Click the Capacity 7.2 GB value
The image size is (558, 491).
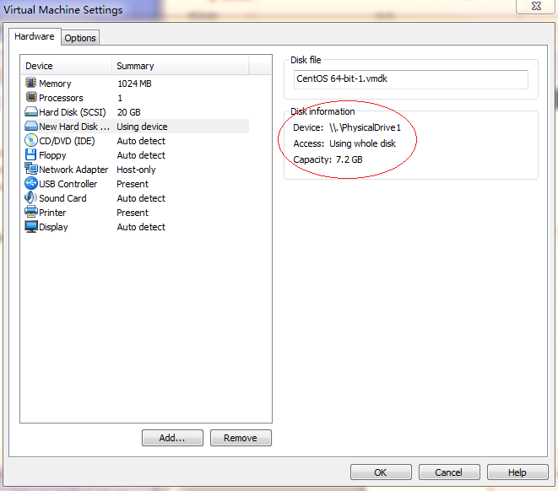coord(349,159)
